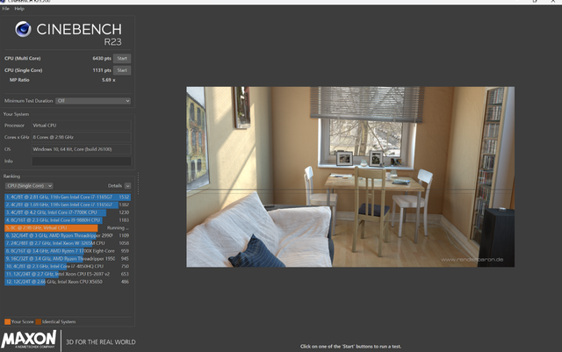This screenshot has width=562, height=352.
Task: Click the left panel resize handle dots
Action: [x=138, y=183]
